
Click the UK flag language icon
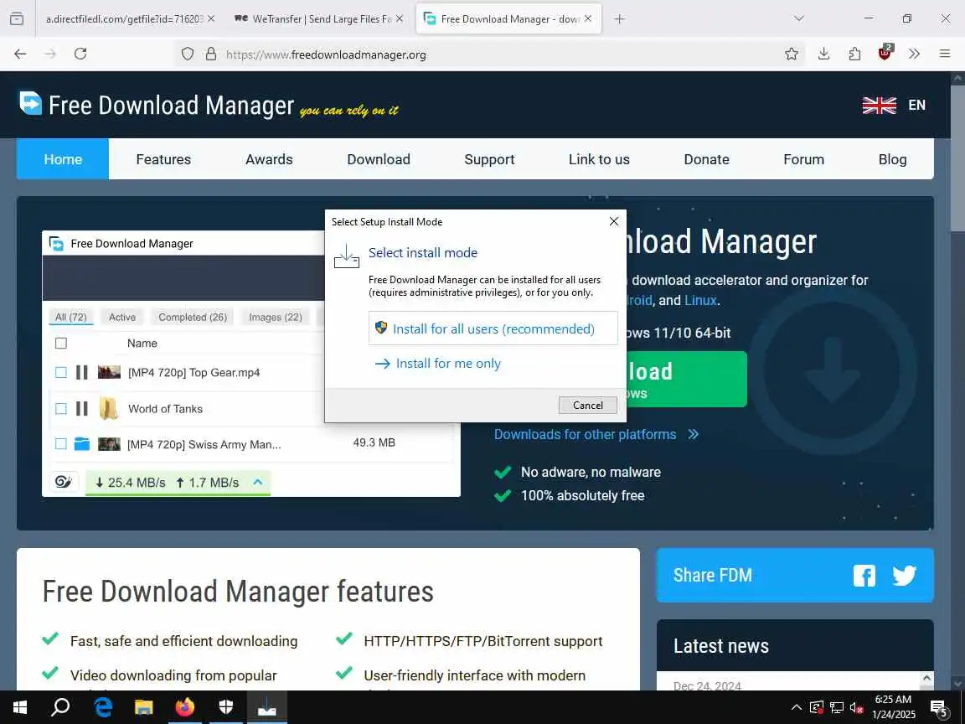pos(879,106)
